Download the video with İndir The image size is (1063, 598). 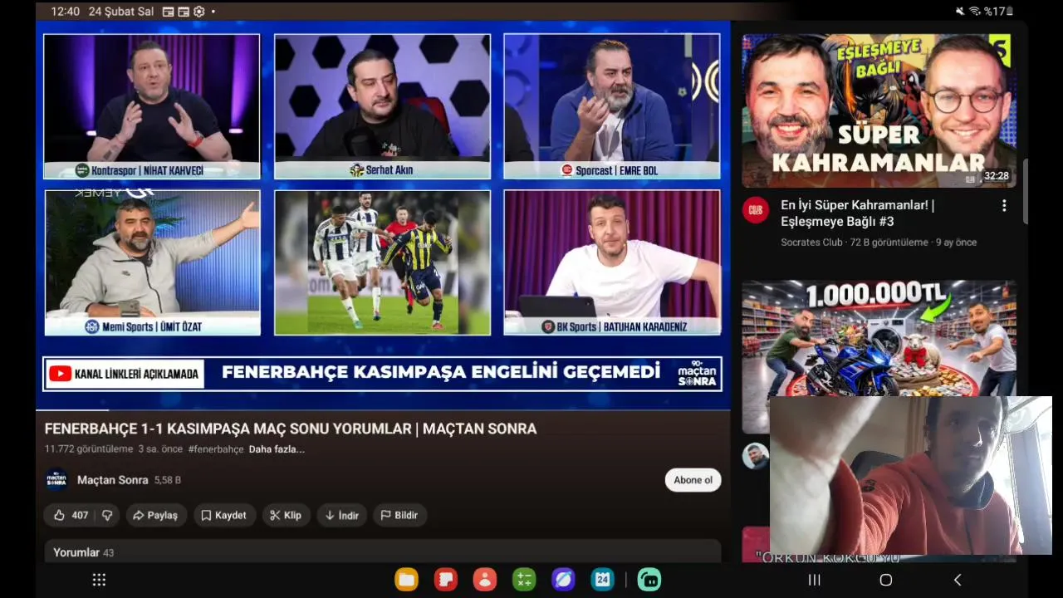coord(341,515)
